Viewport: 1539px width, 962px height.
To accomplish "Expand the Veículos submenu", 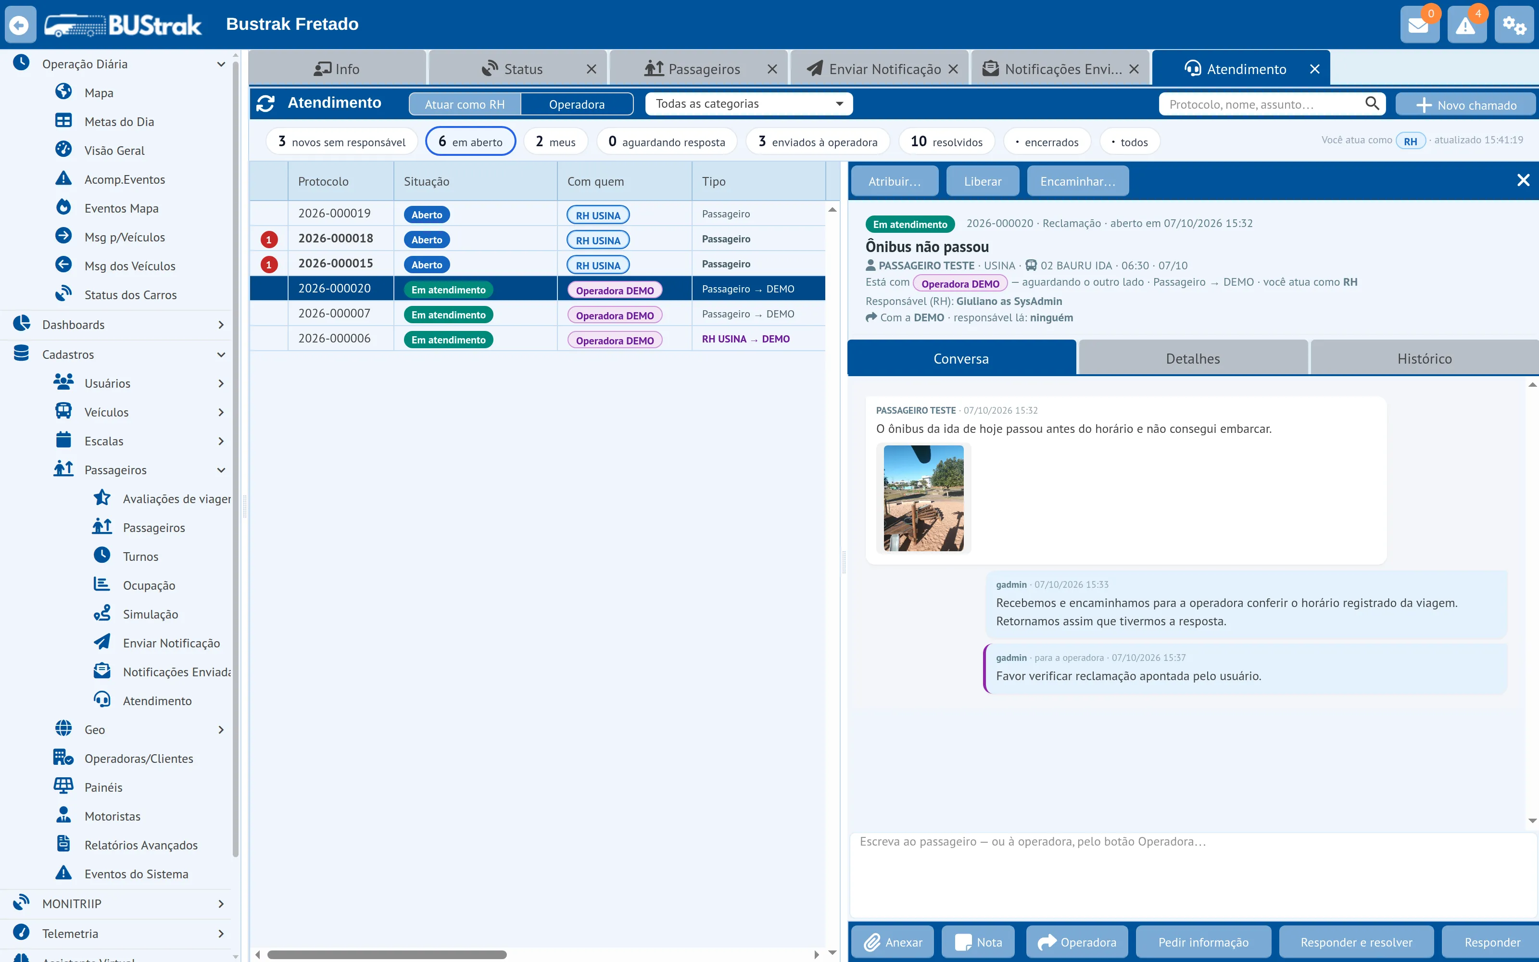I will [221, 412].
